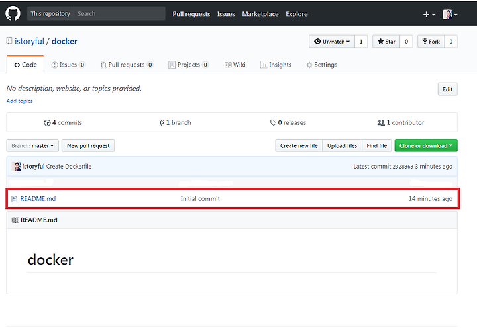Click the people icon beside 1 contributor
This screenshot has height=328, width=477.
click(381, 123)
